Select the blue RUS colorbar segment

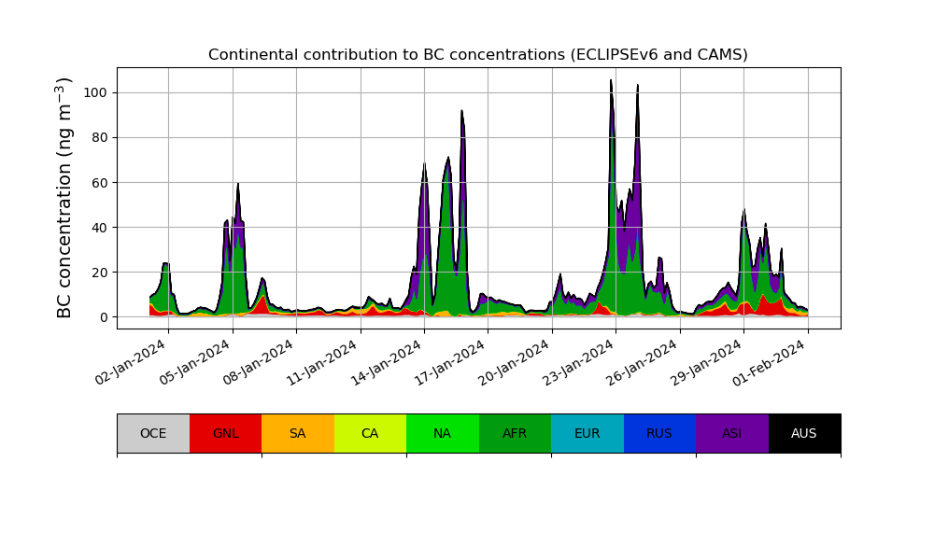(659, 433)
